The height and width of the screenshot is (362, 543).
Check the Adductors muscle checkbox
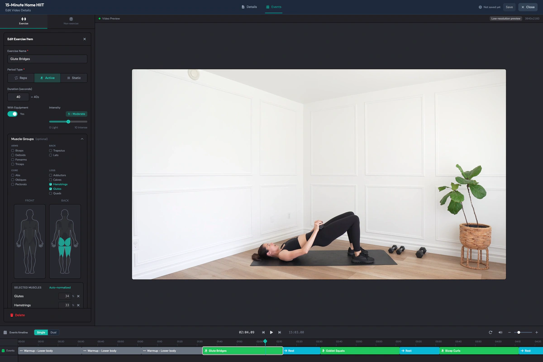point(51,175)
